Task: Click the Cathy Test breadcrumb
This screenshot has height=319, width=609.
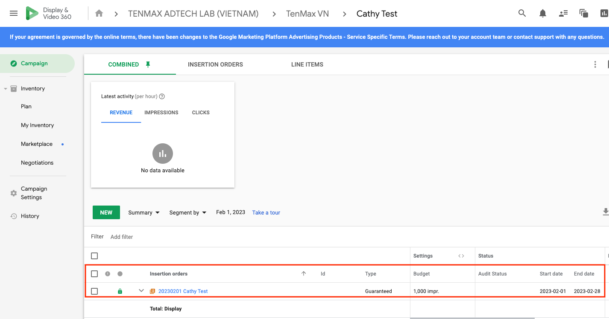Action: (x=377, y=14)
